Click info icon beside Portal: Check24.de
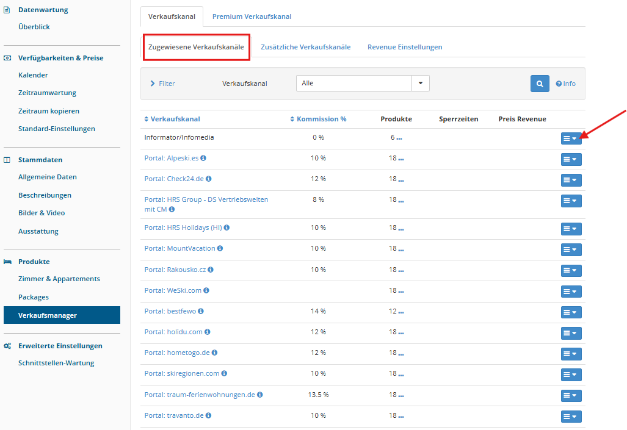The width and height of the screenshot is (627, 430). (209, 179)
